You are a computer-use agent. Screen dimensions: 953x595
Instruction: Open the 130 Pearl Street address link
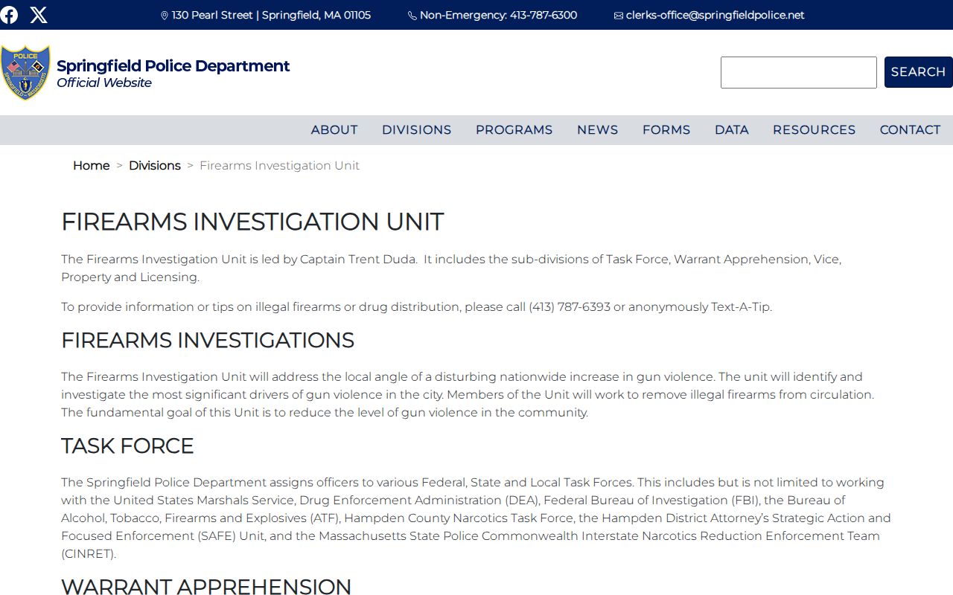271,15
